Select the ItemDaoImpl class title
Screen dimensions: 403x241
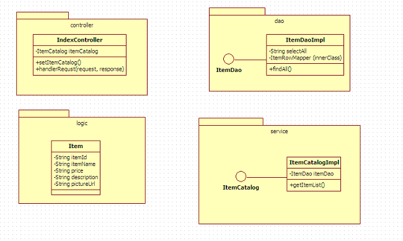[x=305, y=40]
